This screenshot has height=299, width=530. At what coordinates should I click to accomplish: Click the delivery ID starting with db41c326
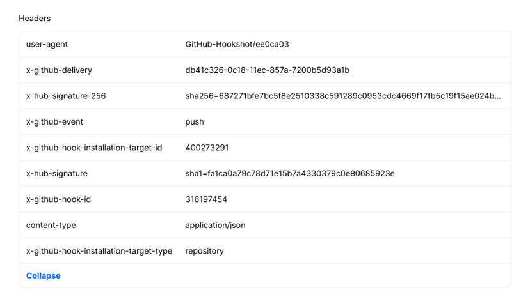click(268, 70)
